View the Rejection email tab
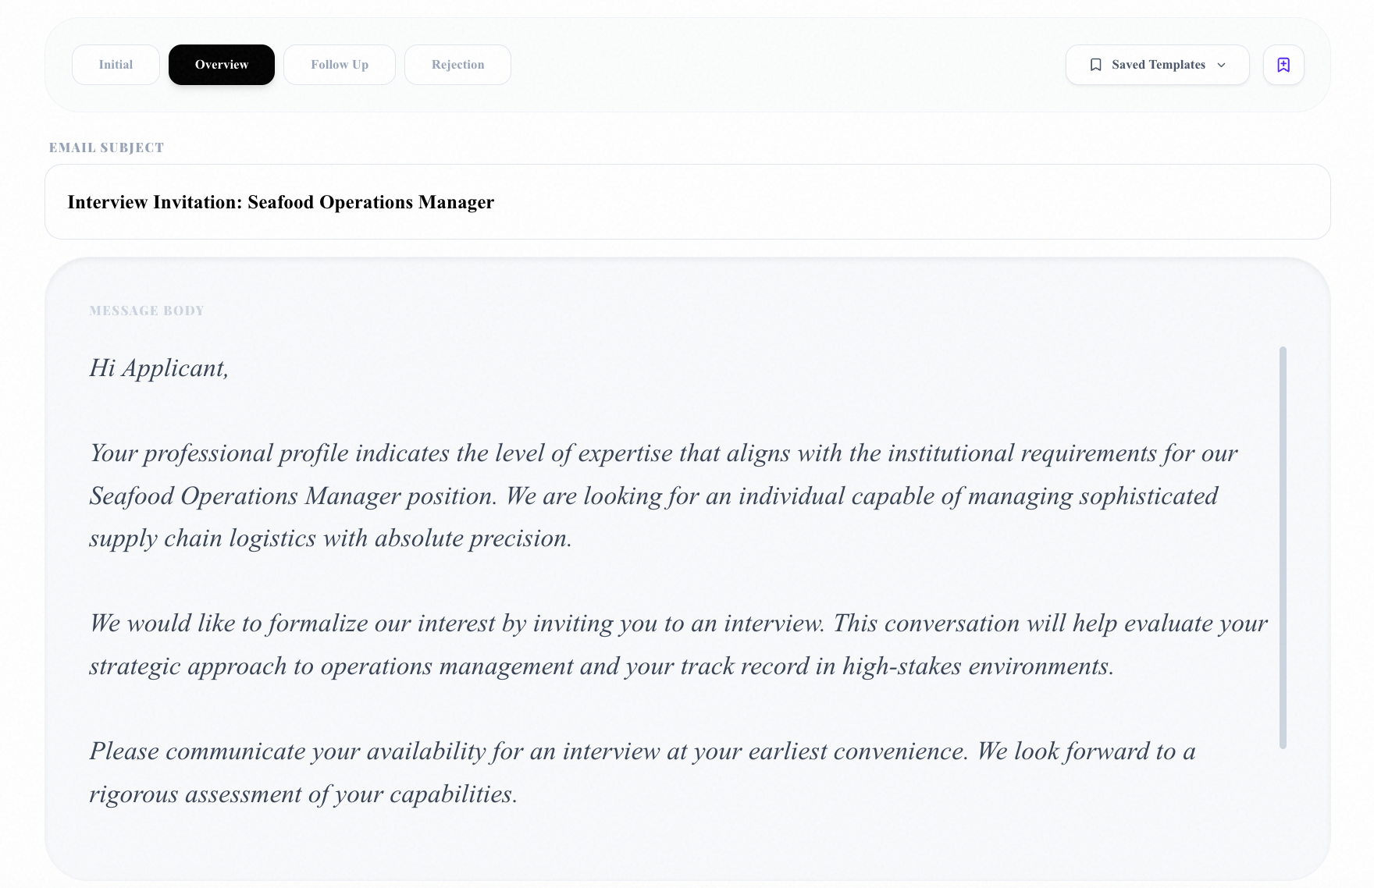The image size is (1374, 888). (x=457, y=65)
